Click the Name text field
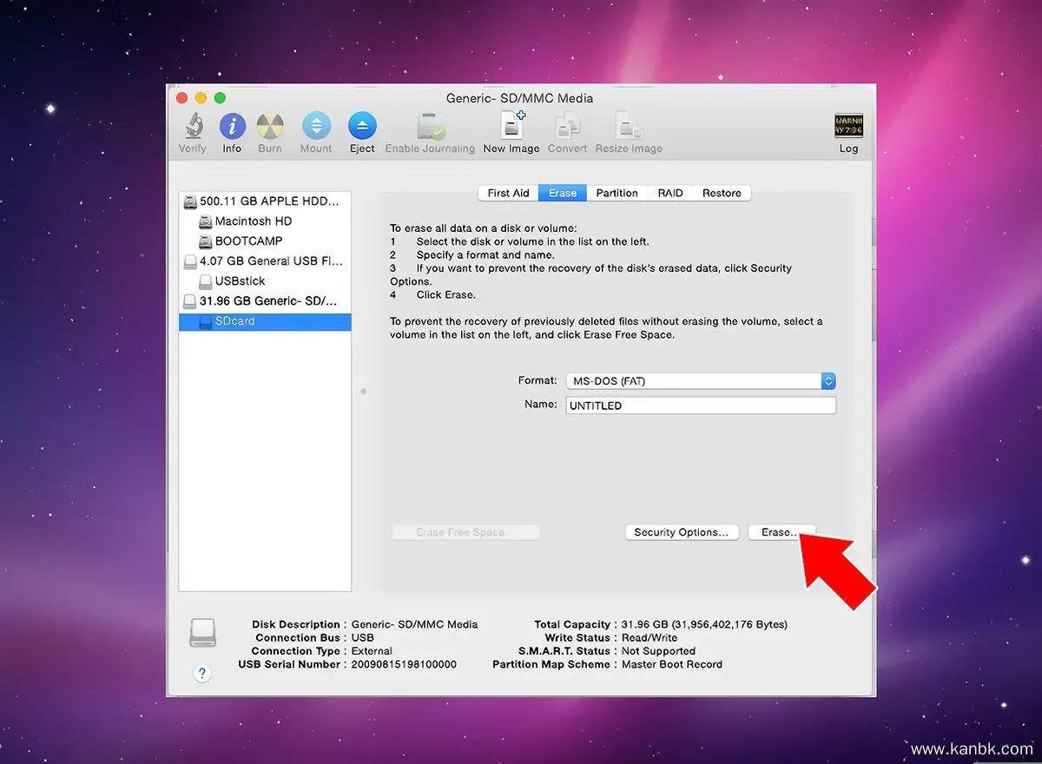The image size is (1042, 764). coord(700,405)
